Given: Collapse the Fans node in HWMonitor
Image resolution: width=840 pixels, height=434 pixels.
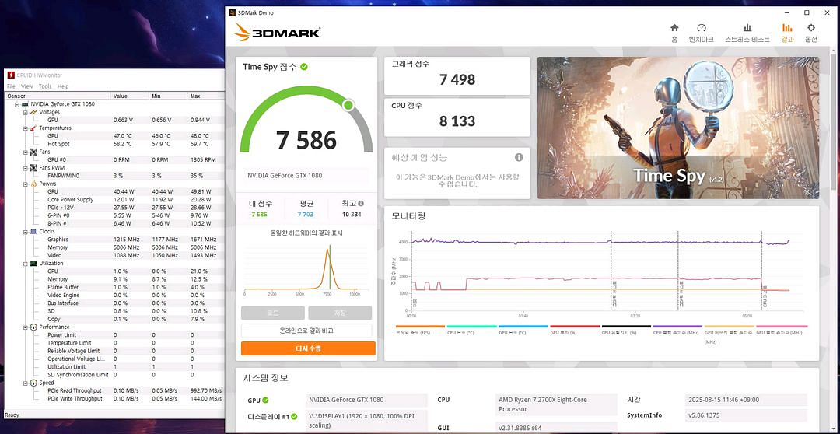Looking at the screenshot, I should (x=25, y=152).
